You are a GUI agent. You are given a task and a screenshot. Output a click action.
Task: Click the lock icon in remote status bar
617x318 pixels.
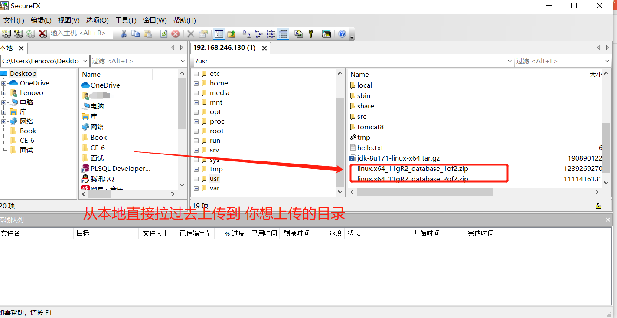pos(598,206)
